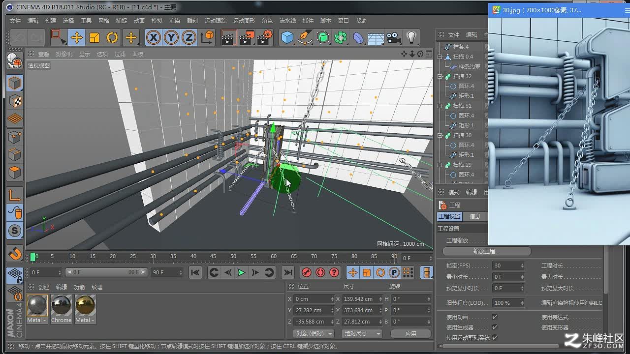Select live selection tool
Screen dimensions: 630x354
pos(58,37)
